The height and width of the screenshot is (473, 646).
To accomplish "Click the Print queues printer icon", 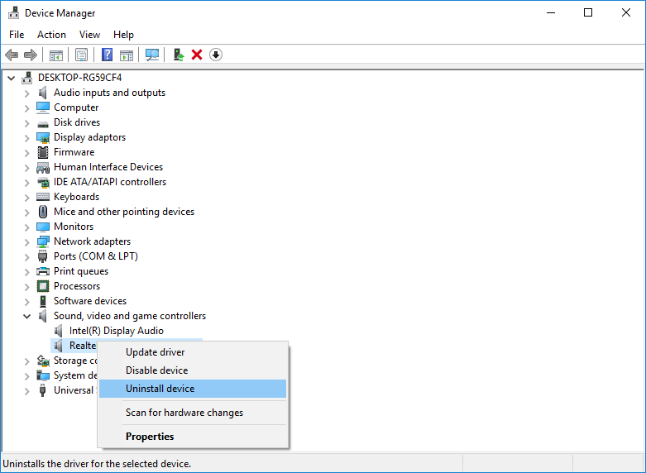I will coord(43,271).
